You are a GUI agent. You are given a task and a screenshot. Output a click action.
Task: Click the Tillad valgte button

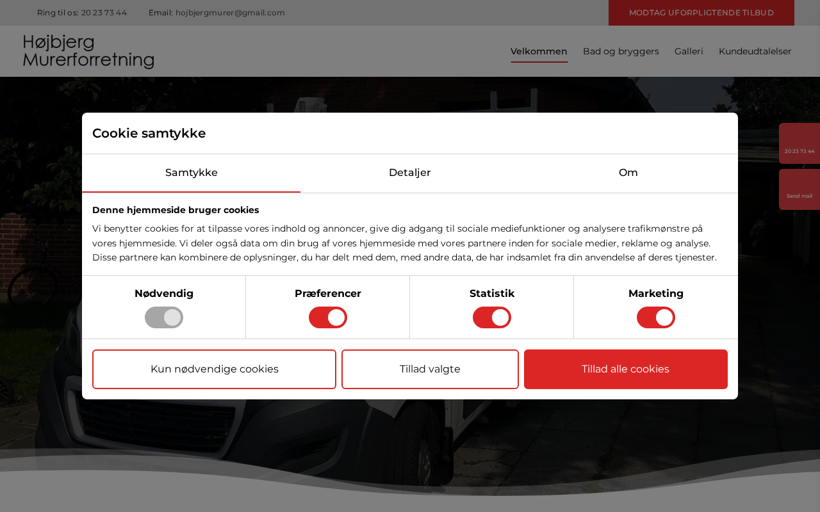[430, 369]
